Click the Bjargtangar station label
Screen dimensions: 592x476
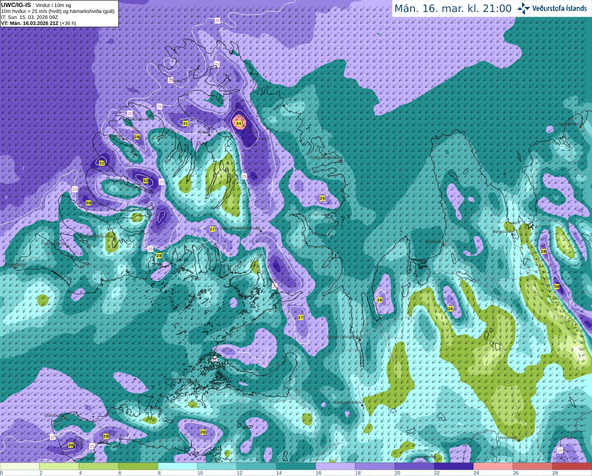coord(15,265)
